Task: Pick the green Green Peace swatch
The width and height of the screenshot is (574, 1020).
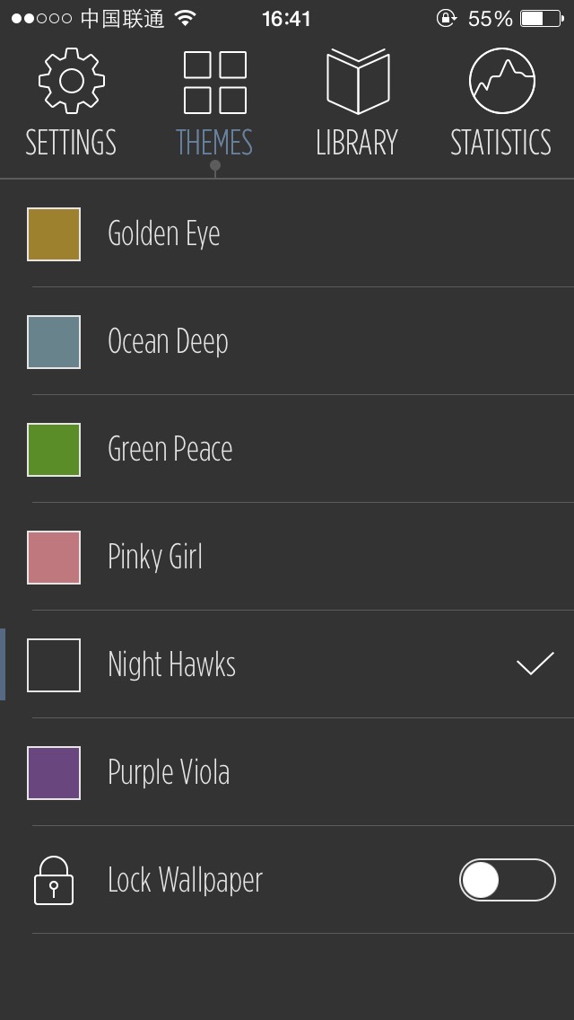Action: (x=54, y=450)
